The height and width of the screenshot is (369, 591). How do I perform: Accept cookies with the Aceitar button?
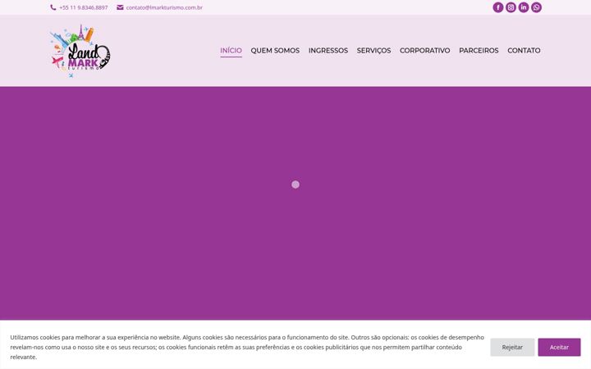(x=559, y=347)
